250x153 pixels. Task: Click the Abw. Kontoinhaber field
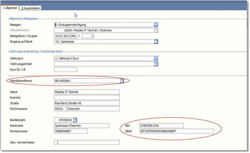87,142
